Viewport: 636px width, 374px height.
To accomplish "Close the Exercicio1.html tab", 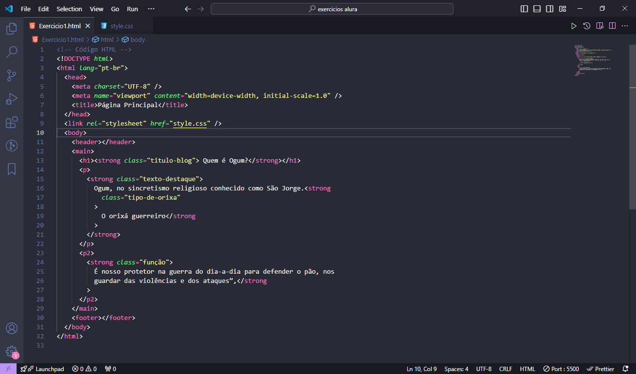I will [88, 26].
